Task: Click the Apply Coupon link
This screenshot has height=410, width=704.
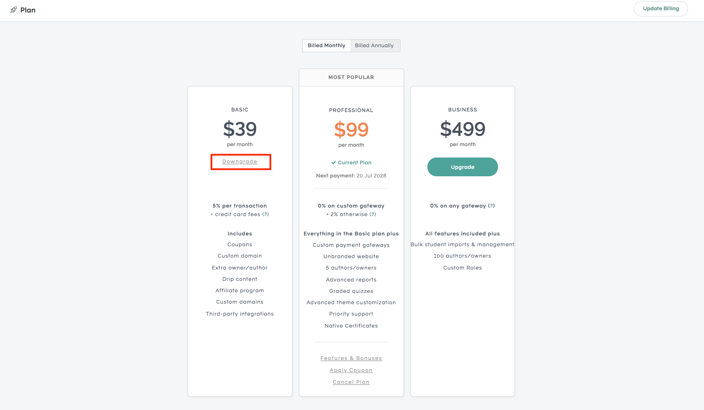Action: click(351, 370)
